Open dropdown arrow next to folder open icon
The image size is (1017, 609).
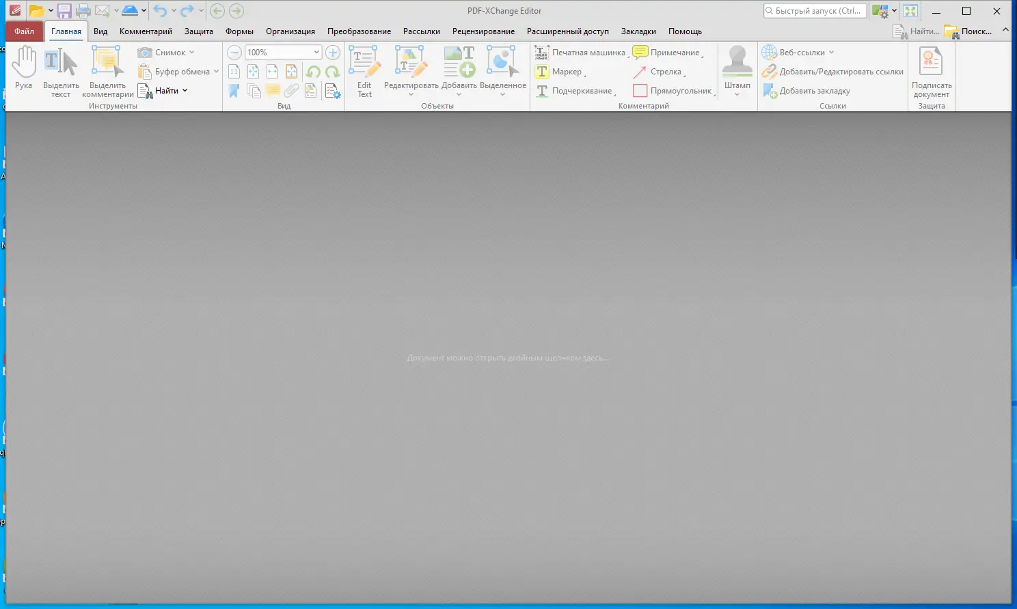click(51, 11)
